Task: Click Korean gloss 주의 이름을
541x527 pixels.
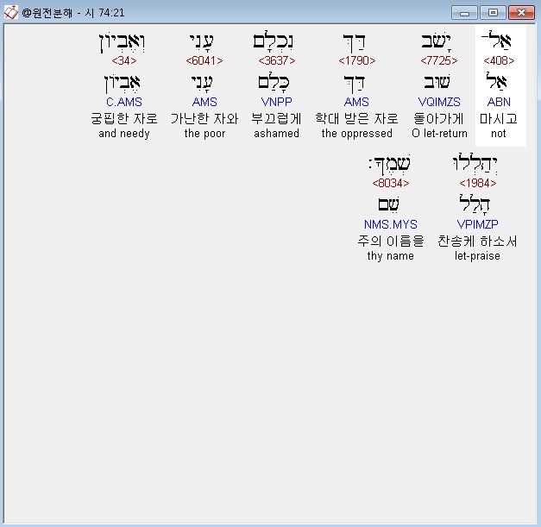Action: (391, 242)
